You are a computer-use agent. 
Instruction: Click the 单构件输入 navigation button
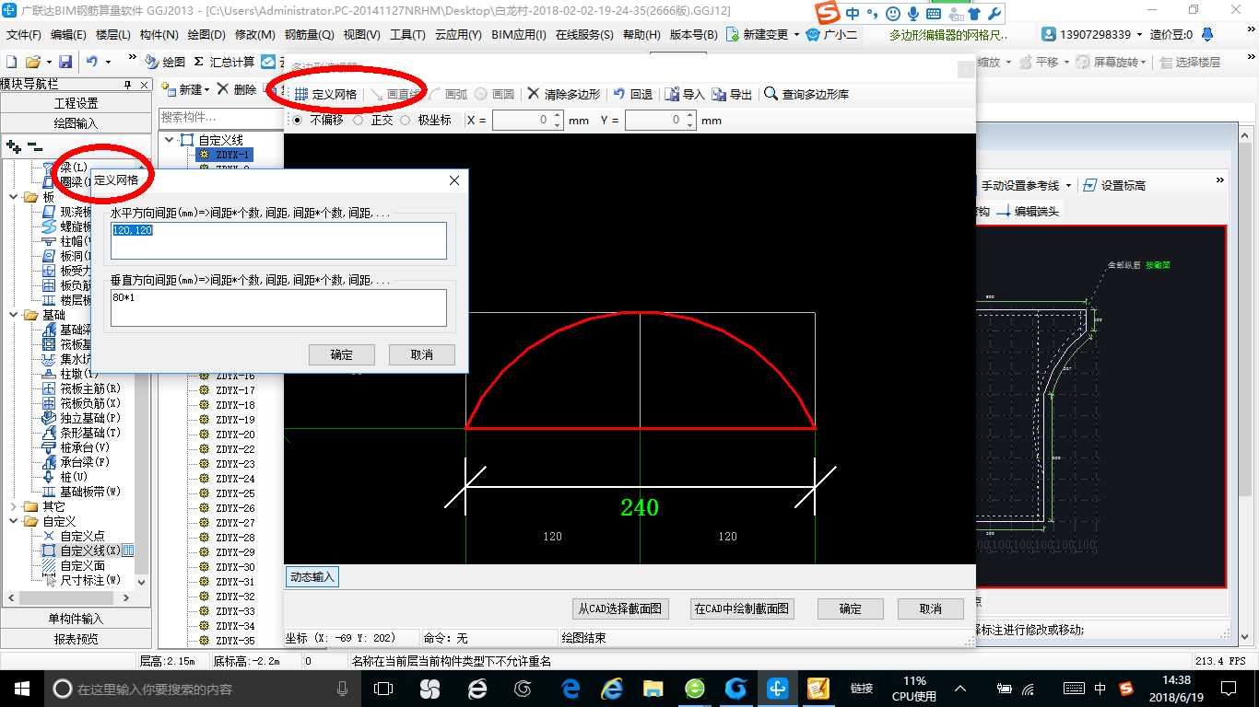pos(76,619)
